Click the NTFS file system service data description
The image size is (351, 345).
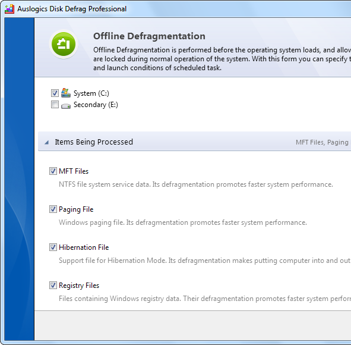pos(196,184)
